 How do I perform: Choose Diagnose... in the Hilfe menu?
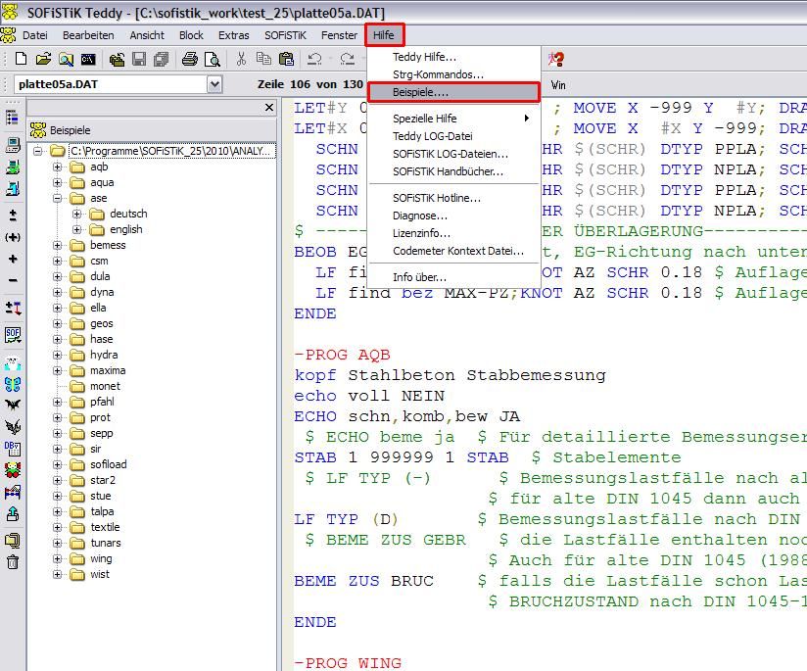(454, 216)
